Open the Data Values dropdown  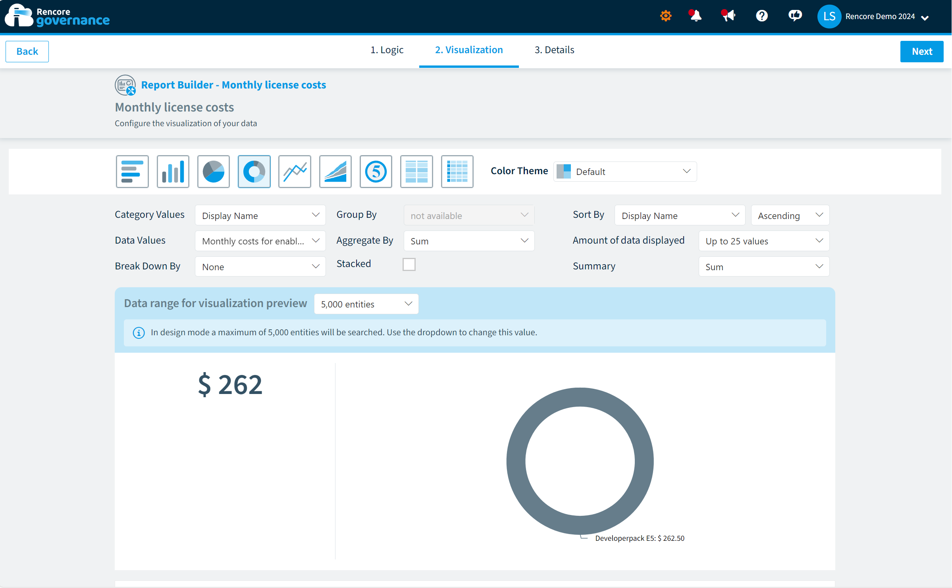260,241
